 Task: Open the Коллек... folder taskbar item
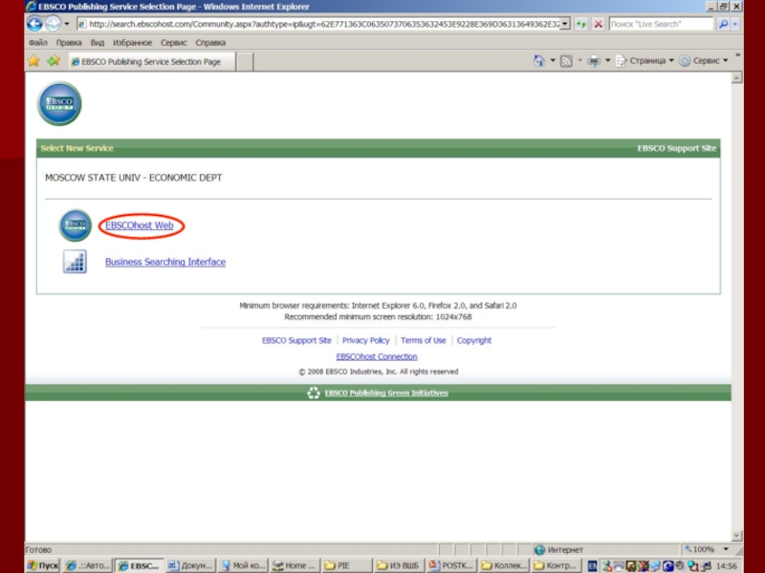tap(504, 565)
